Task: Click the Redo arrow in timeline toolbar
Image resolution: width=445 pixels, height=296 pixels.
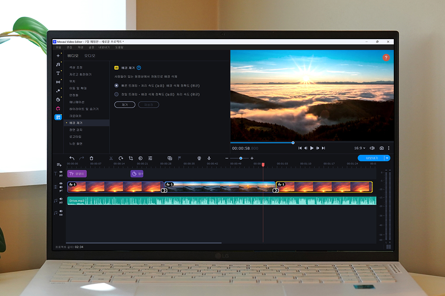Action: coord(81,158)
